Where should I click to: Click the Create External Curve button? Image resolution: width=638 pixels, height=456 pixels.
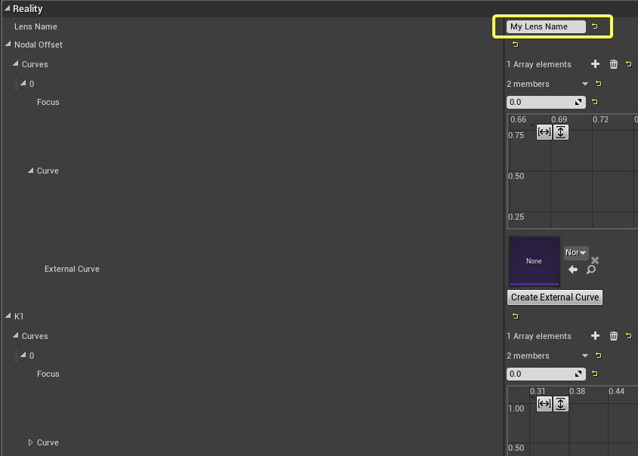555,297
